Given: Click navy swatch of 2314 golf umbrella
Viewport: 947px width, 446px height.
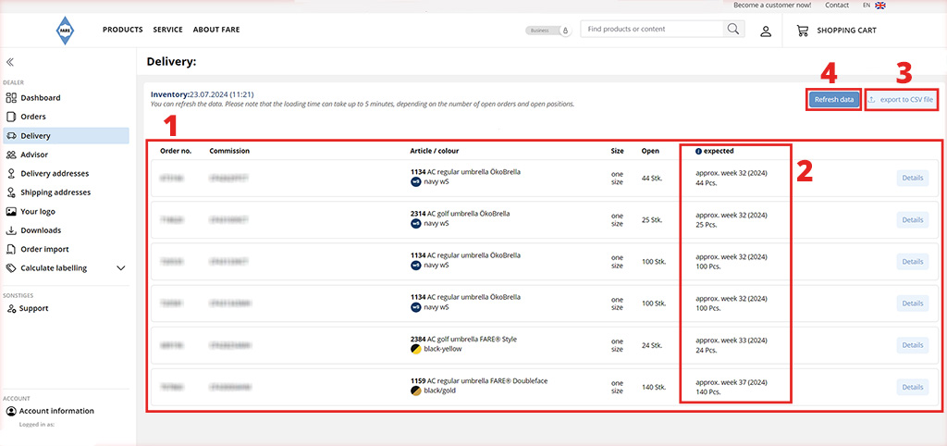Looking at the screenshot, I should (x=415, y=224).
